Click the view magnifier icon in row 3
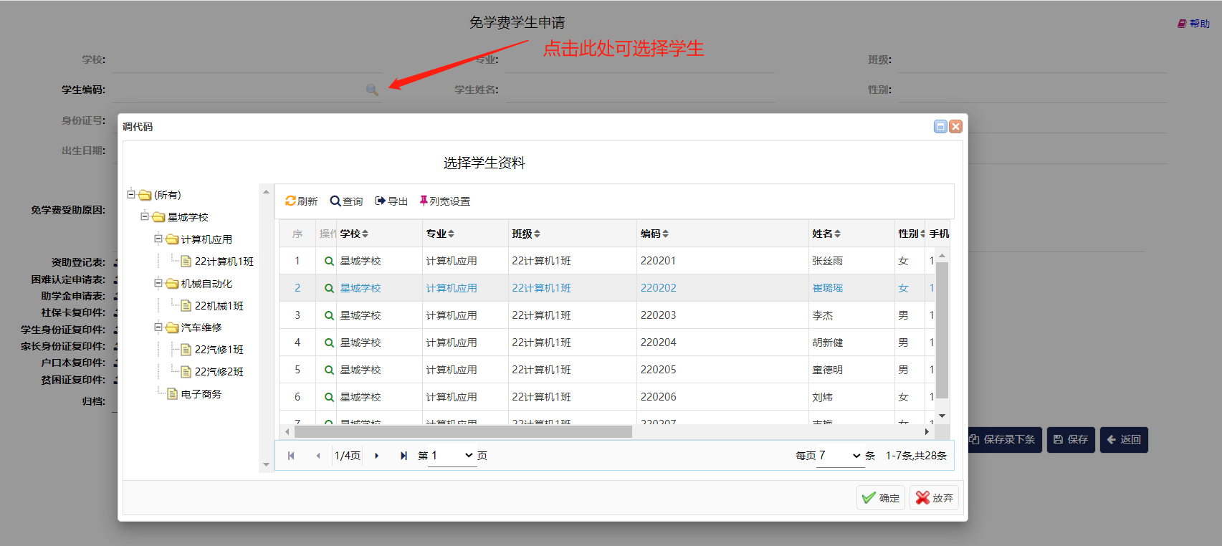The height and width of the screenshot is (546, 1222). click(x=329, y=315)
